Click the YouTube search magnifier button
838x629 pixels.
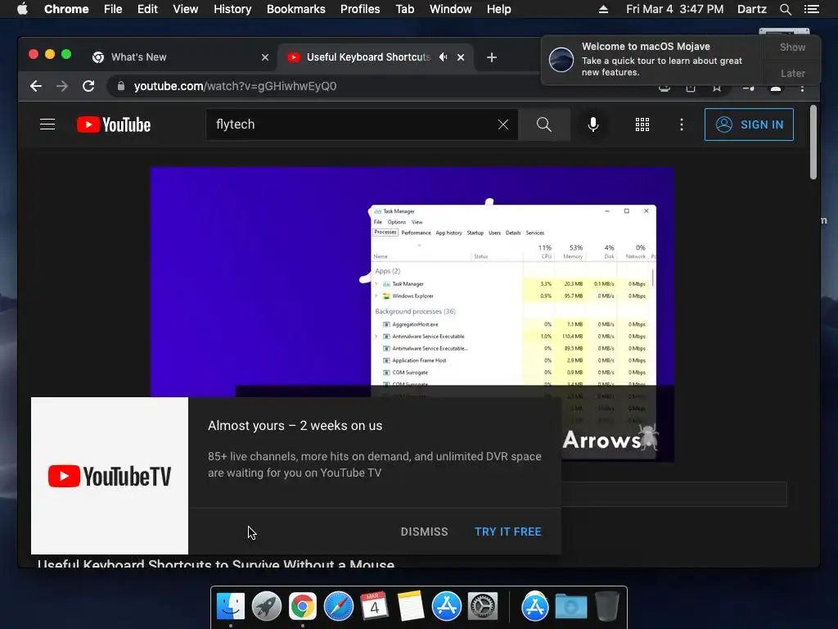tap(544, 124)
